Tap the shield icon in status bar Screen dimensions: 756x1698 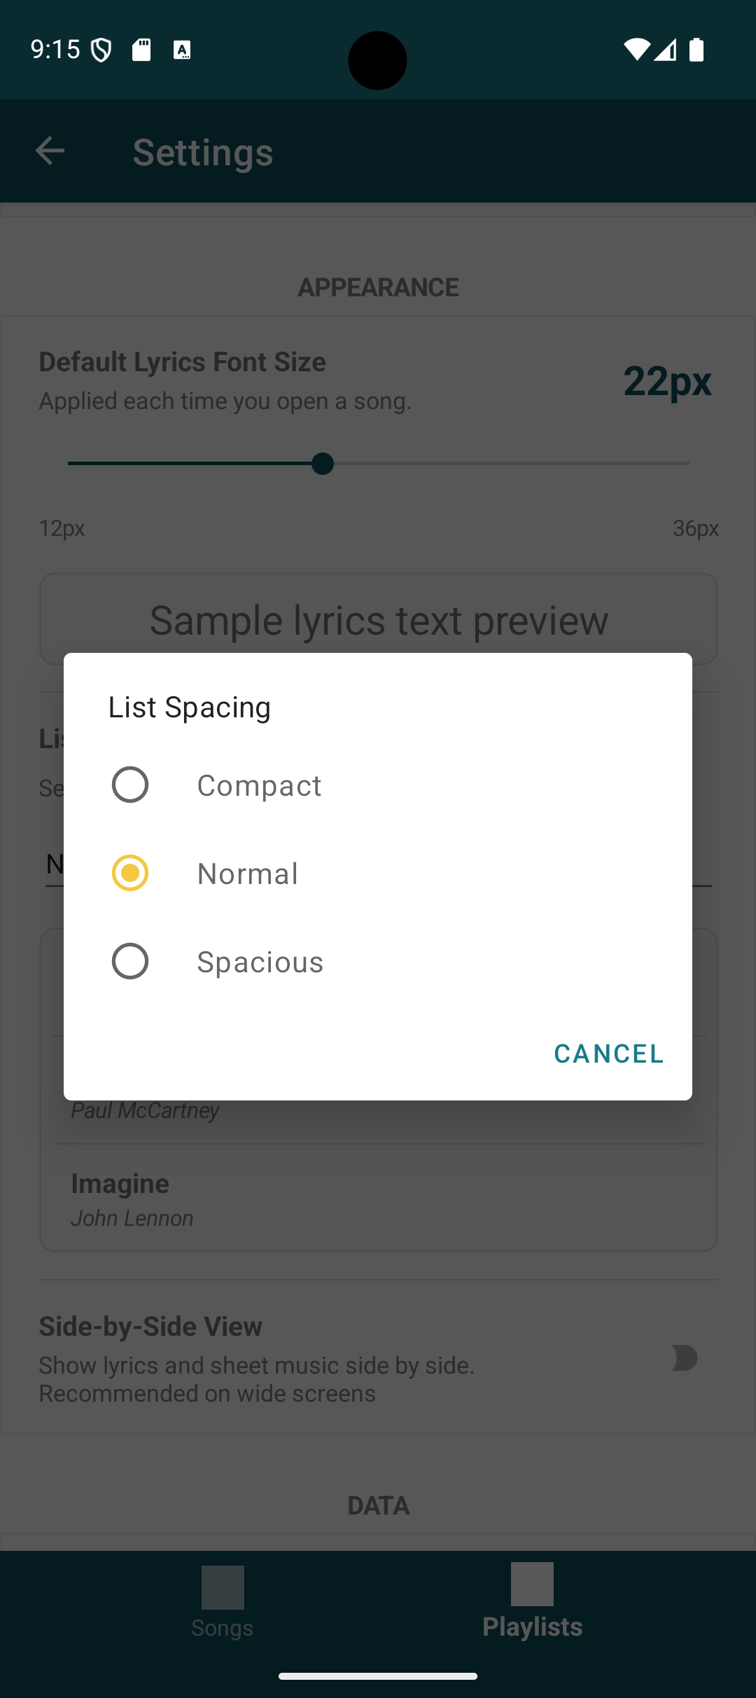[x=101, y=50]
